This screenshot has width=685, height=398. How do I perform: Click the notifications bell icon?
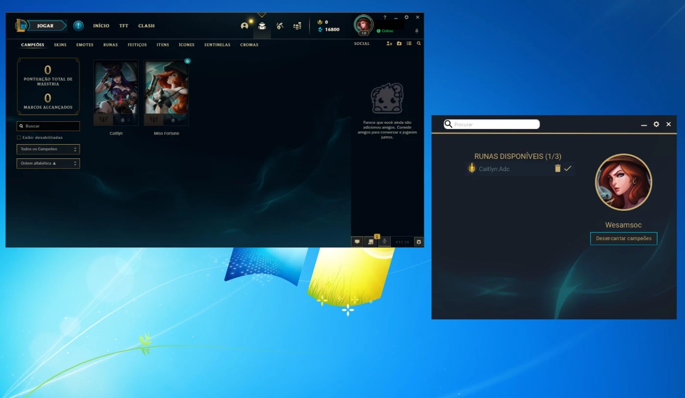click(x=417, y=31)
